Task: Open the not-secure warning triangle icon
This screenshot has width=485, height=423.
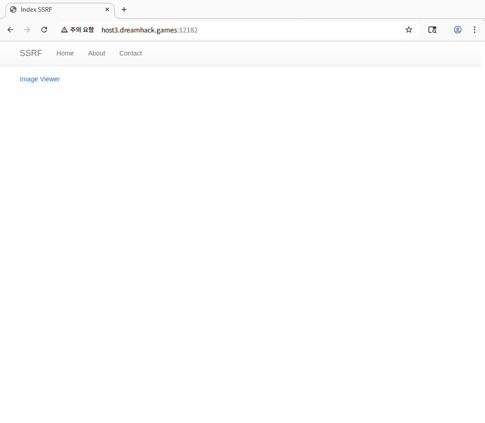Action: tap(64, 30)
